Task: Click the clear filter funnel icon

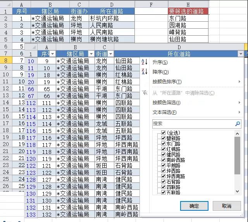Action: point(145,93)
